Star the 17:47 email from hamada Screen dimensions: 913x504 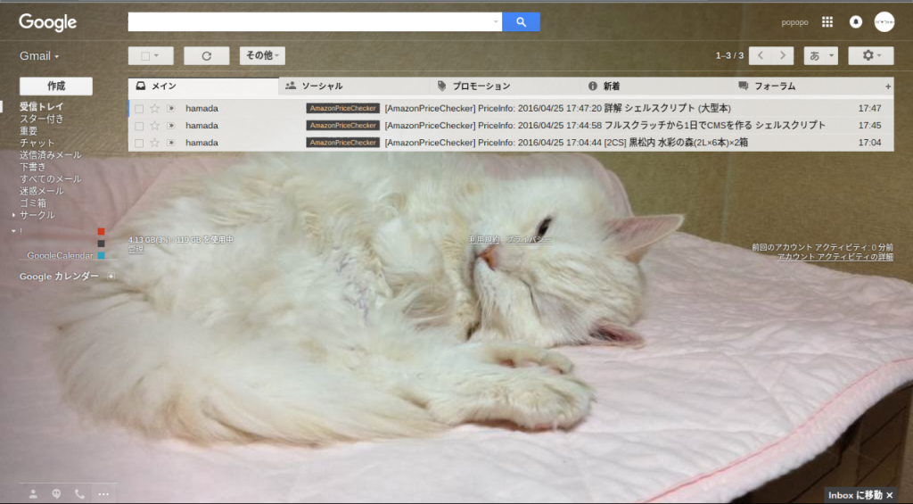[x=154, y=109]
